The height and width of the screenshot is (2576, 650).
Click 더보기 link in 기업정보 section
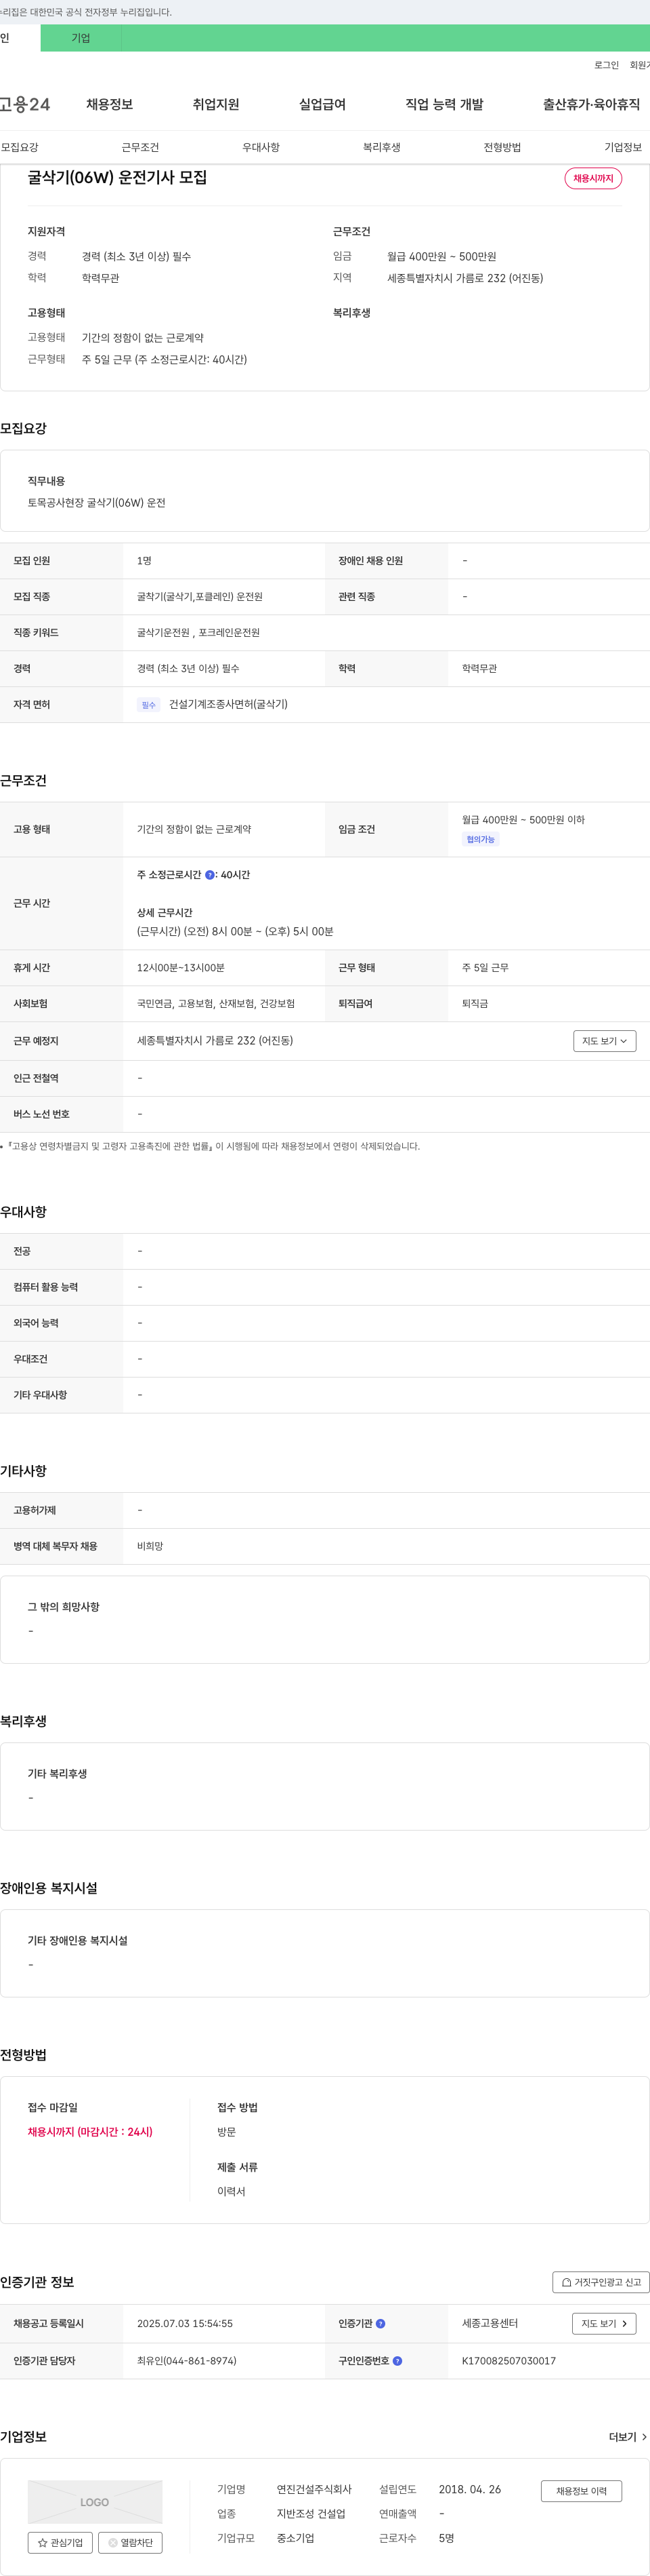628,2437
